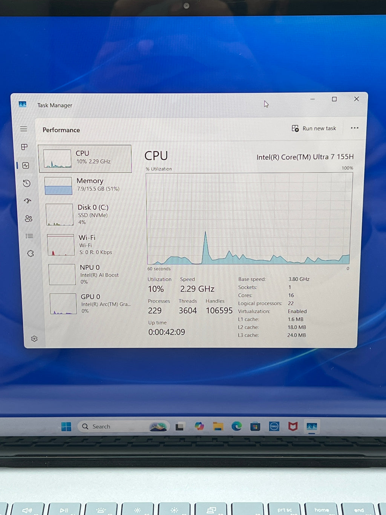Open Microsoft Store from the taskbar
Screen dimensions: 386x515
click(255, 427)
